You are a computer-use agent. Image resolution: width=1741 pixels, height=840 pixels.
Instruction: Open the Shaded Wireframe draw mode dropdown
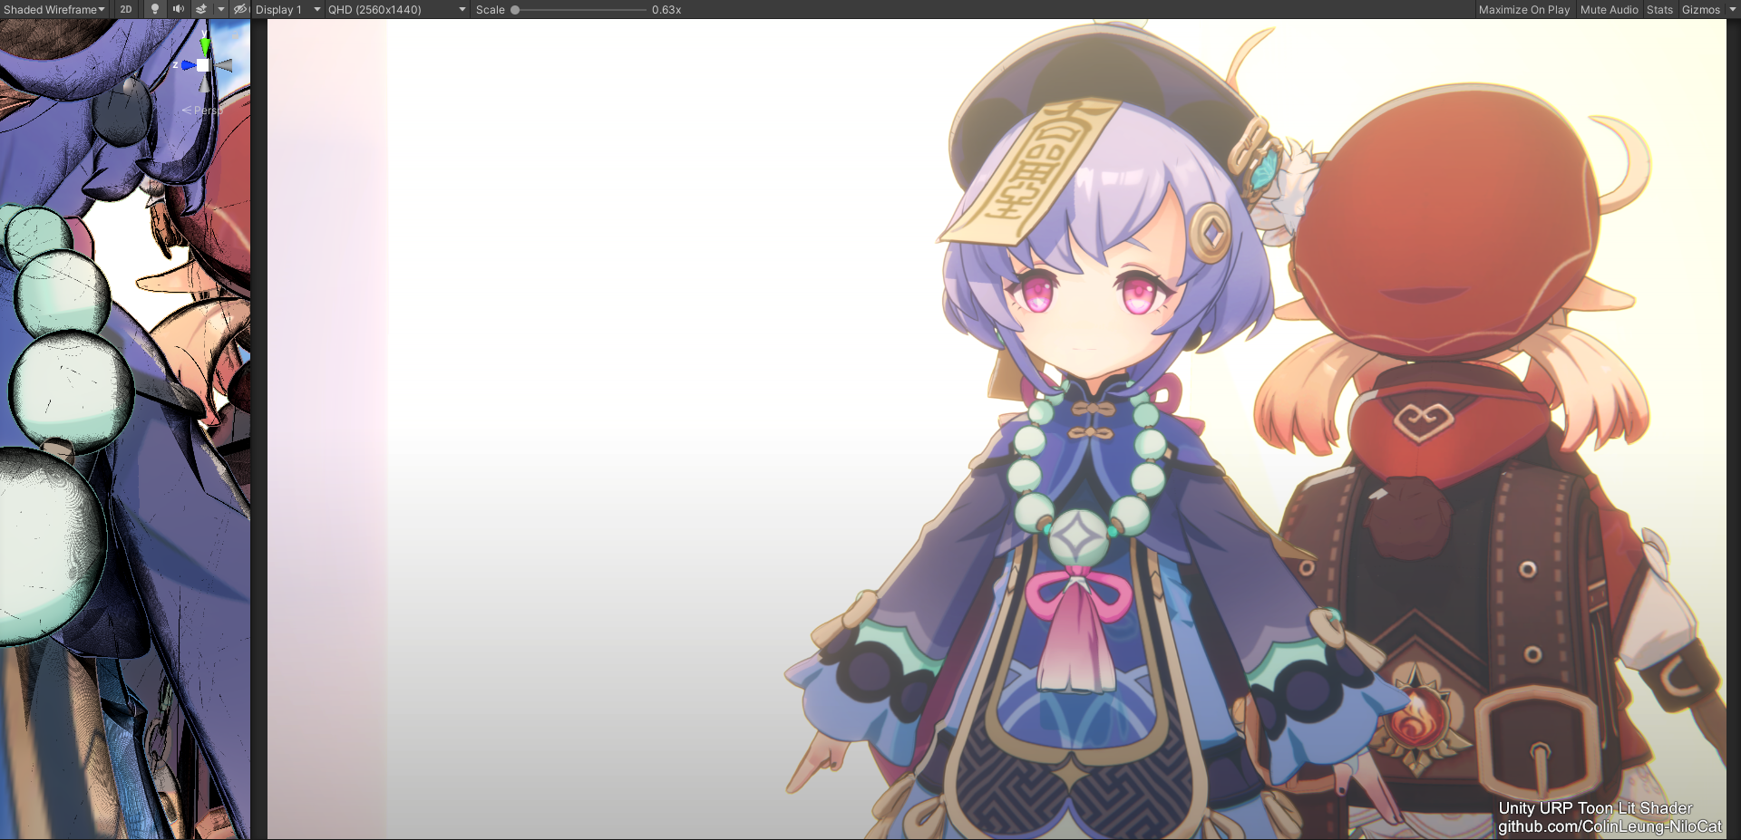(53, 9)
